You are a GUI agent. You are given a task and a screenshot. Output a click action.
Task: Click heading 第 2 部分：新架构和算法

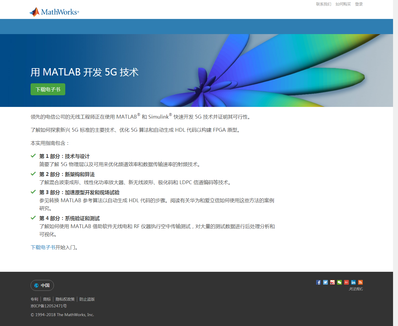click(x=67, y=175)
